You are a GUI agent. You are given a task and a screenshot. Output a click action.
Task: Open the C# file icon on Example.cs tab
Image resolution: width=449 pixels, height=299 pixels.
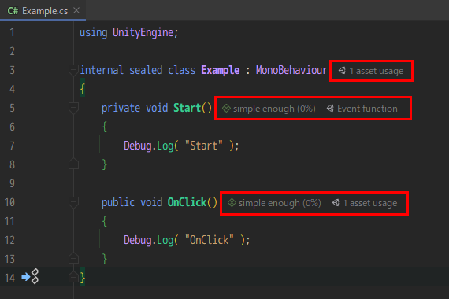(13, 11)
